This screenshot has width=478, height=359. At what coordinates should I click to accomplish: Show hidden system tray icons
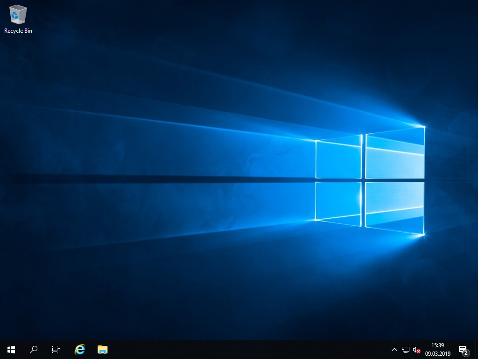[394, 350]
